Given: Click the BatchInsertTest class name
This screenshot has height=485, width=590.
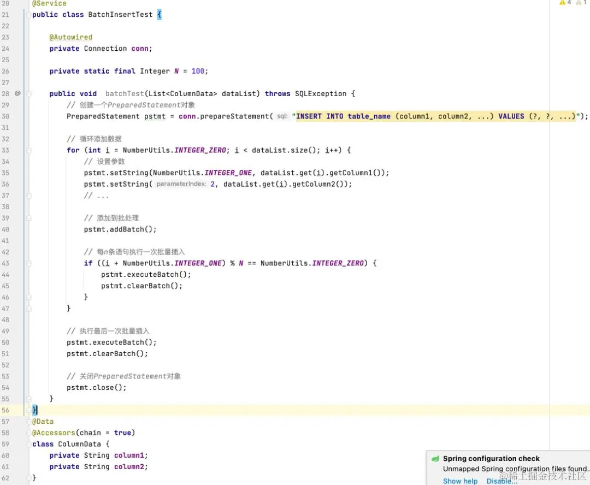Looking at the screenshot, I should [120, 15].
